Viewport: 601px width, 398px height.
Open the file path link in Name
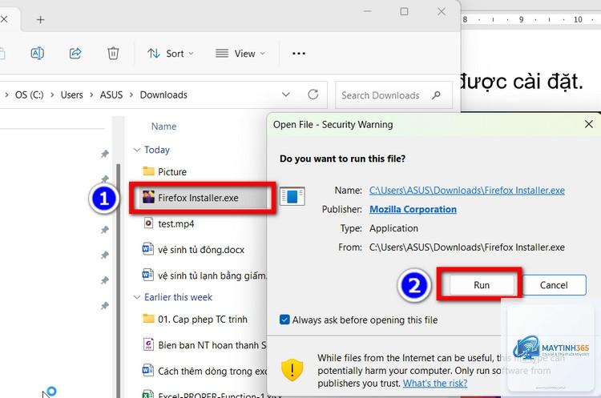tap(467, 191)
